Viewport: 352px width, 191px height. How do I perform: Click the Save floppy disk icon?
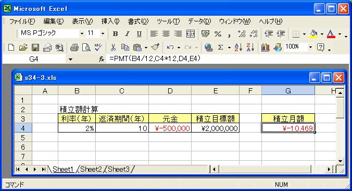35,47
